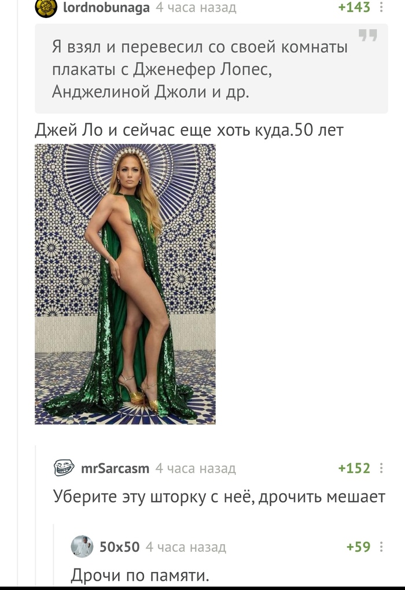
Task: Open the lordnobunaga username link
Action: click(x=106, y=7)
